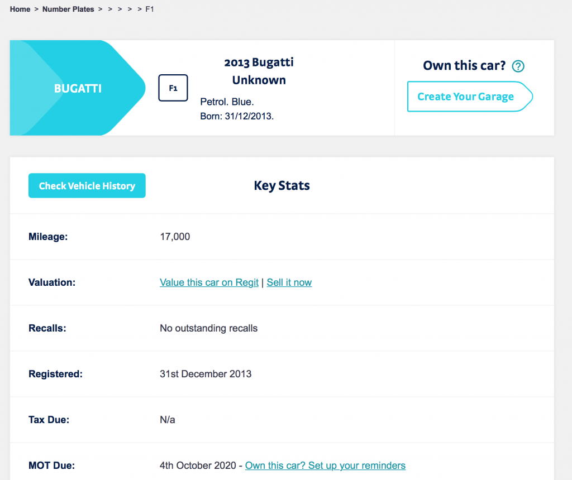
Task: Open Value this car on Regit link
Action: point(209,282)
